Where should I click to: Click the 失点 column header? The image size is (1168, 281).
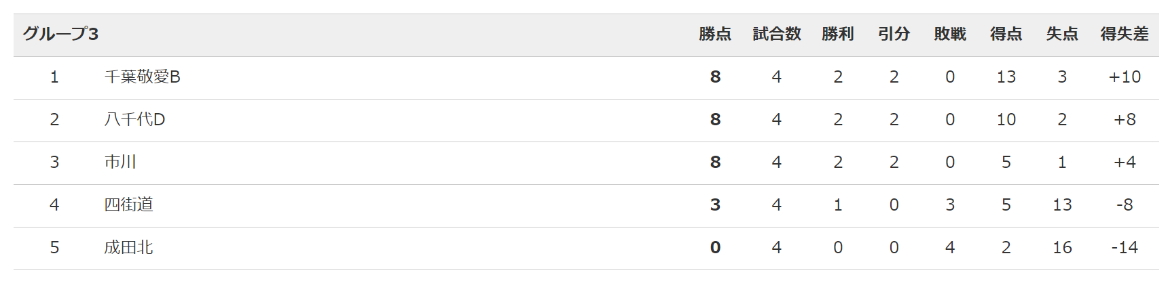[1062, 34]
